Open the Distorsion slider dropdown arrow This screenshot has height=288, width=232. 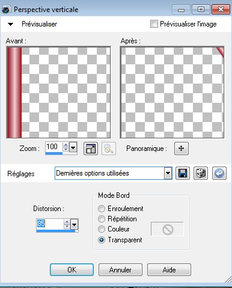pyautogui.click(x=75, y=225)
